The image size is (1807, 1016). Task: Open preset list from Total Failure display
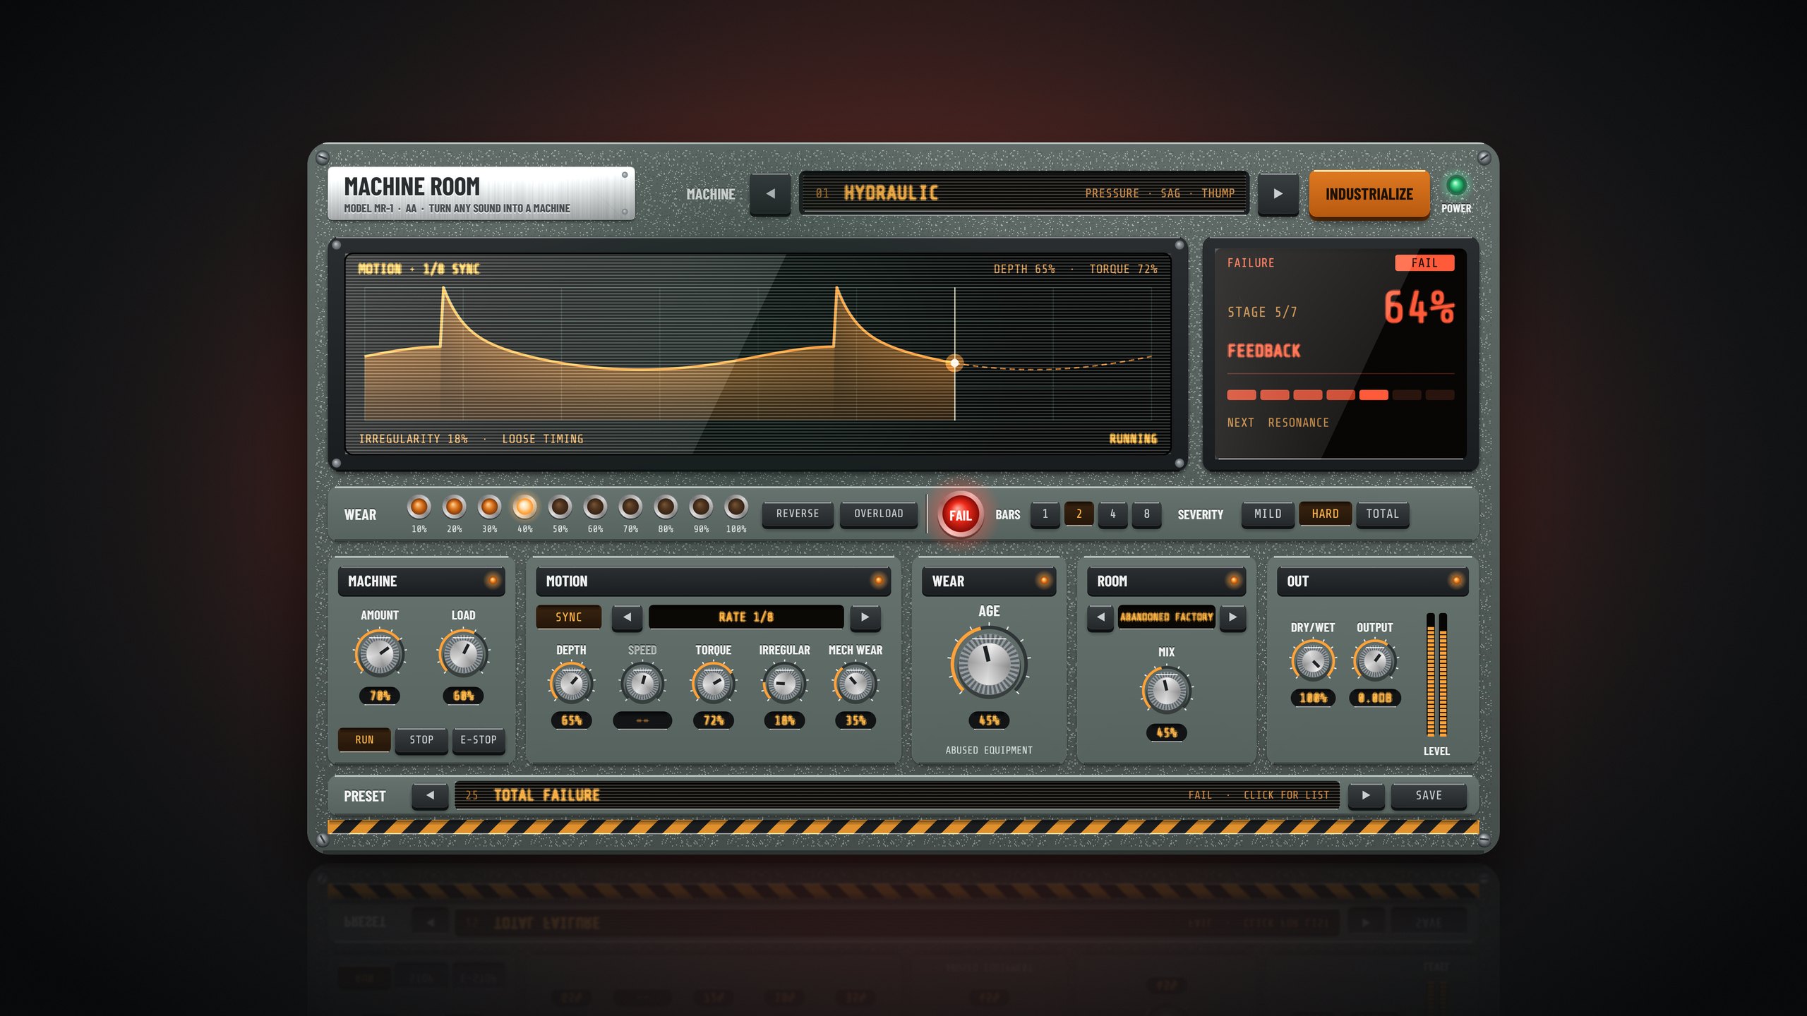(x=897, y=795)
